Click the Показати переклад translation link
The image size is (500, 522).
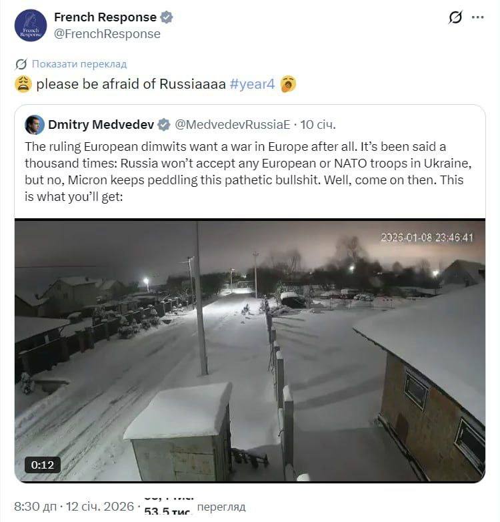79,64
